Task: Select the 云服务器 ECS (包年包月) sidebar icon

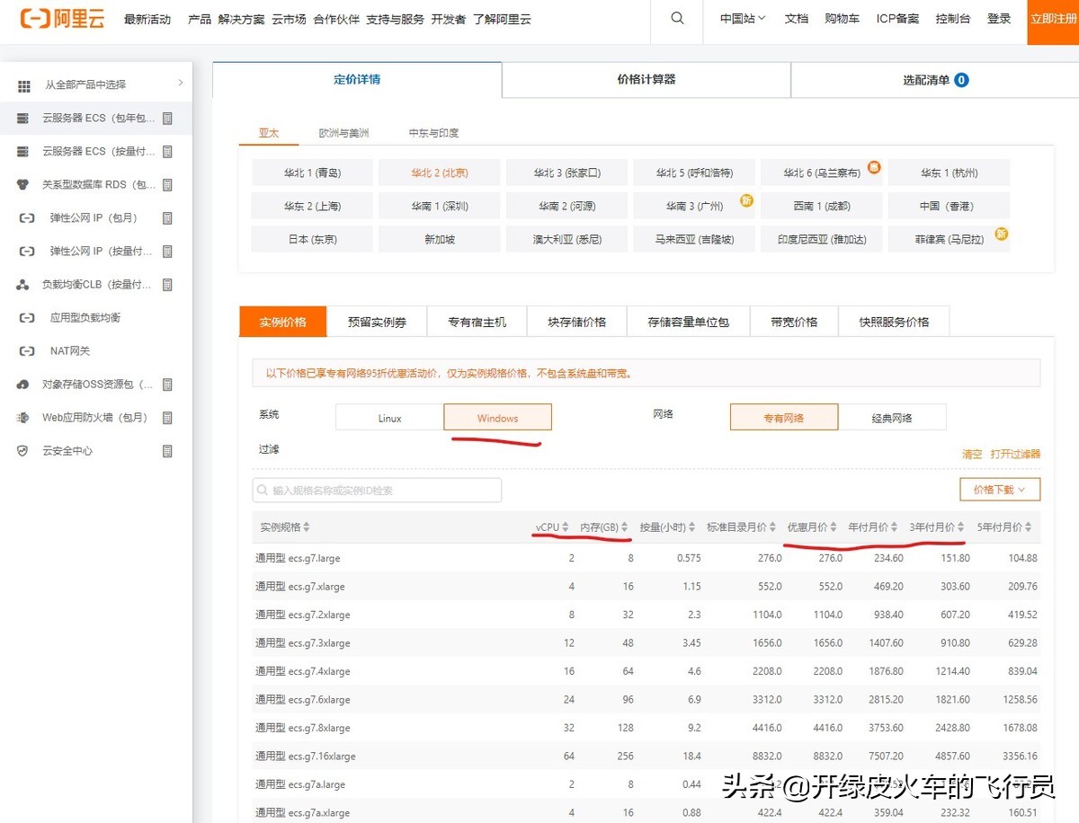Action: 22,118
